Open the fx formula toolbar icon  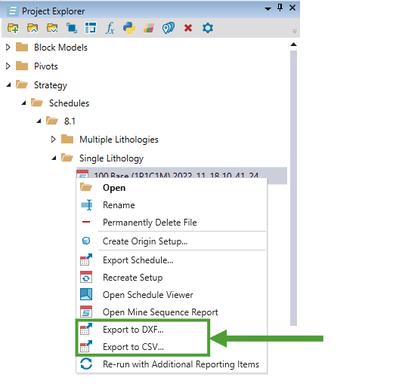(x=110, y=28)
